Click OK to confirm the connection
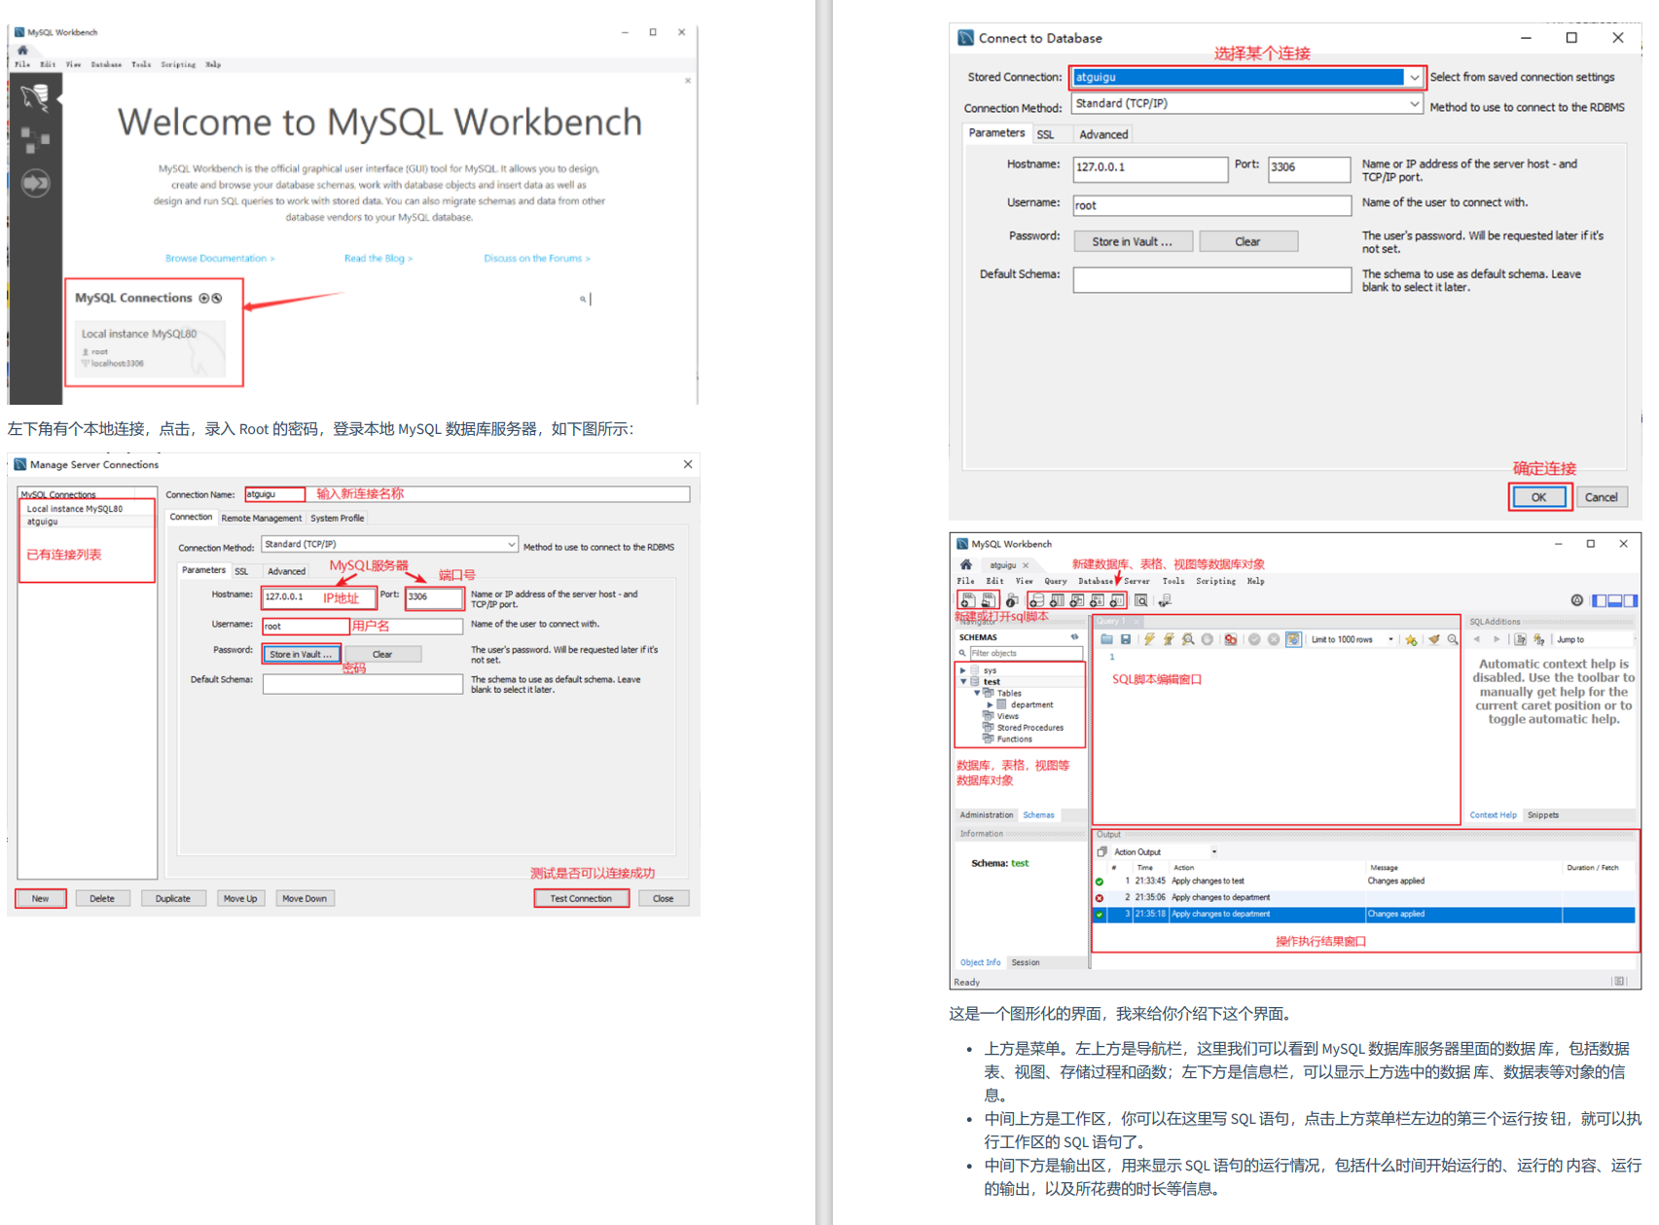The image size is (1659, 1225). click(1538, 496)
